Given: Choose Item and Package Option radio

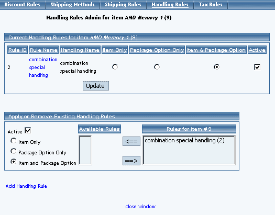Looking at the screenshot, I should coord(13,162).
